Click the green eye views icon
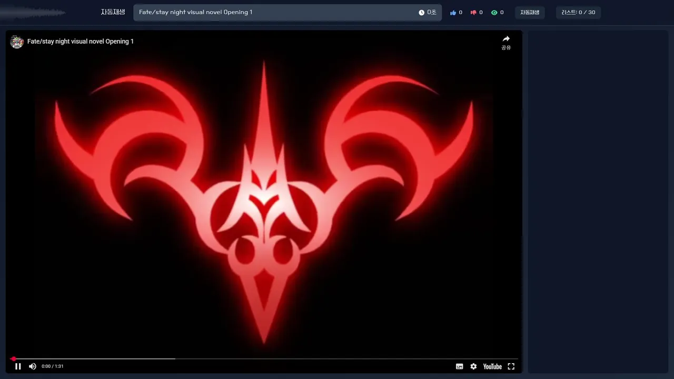The width and height of the screenshot is (674, 379). (x=494, y=13)
